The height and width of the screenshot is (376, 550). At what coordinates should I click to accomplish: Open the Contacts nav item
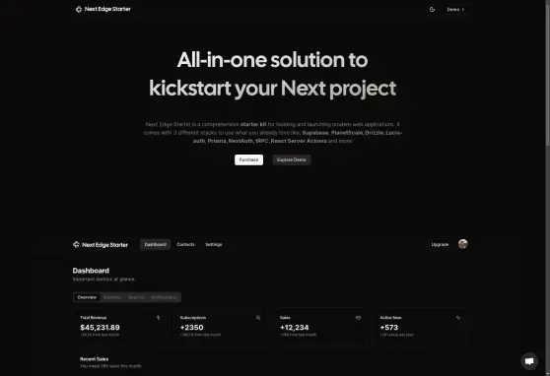(x=185, y=244)
